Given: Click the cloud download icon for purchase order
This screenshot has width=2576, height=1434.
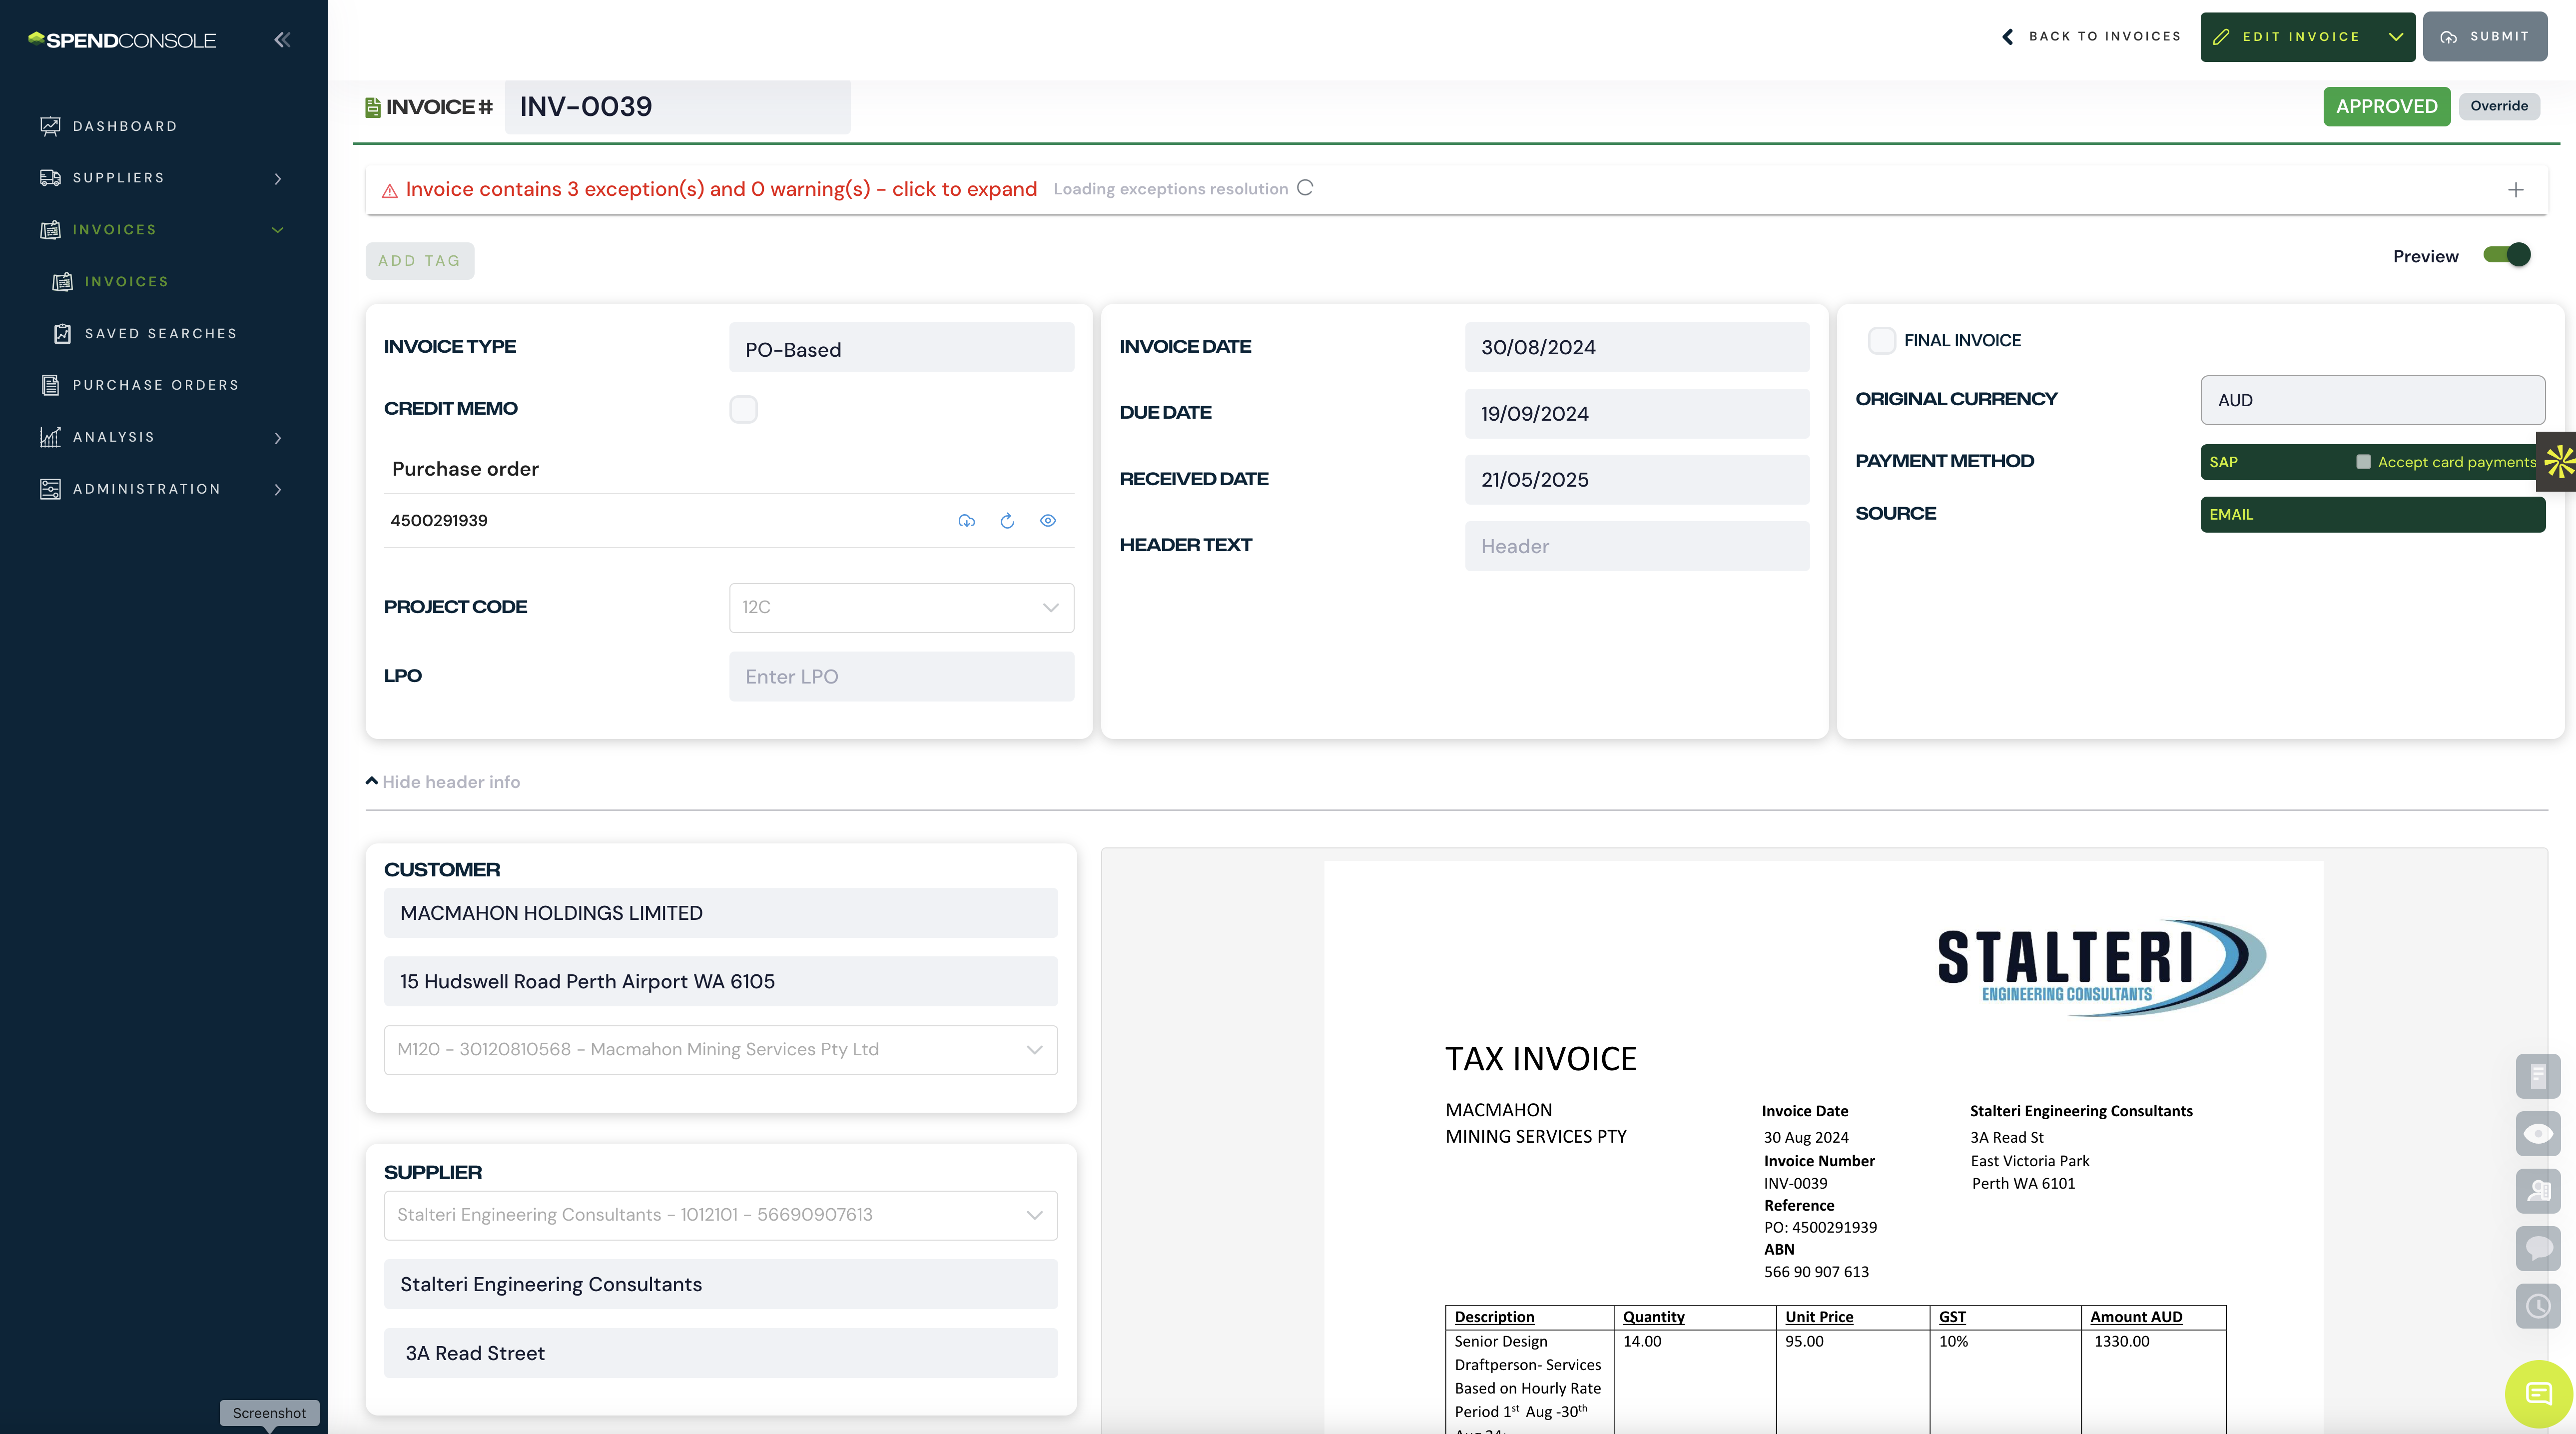Looking at the screenshot, I should (966, 521).
